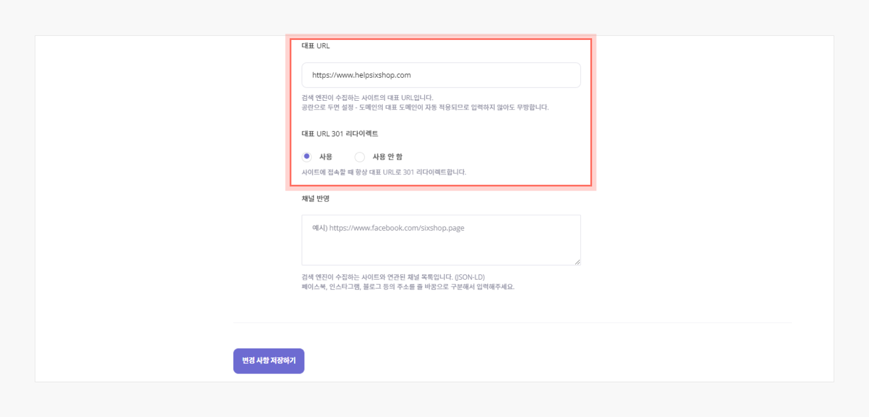Click the 대표 URL 301 리다이렉트 heading
869x417 pixels.
(339, 133)
